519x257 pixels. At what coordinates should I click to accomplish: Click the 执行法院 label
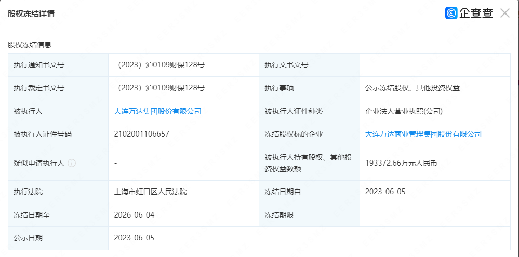click(28, 192)
